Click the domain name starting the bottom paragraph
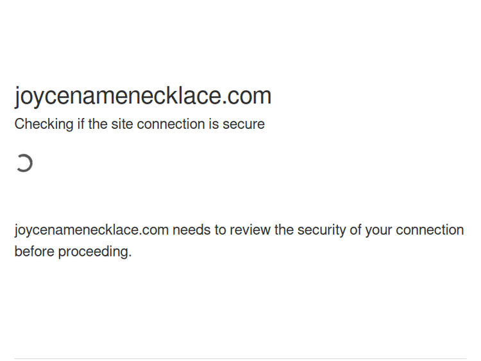The height and width of the screenshot is (361, 481). 91,230
